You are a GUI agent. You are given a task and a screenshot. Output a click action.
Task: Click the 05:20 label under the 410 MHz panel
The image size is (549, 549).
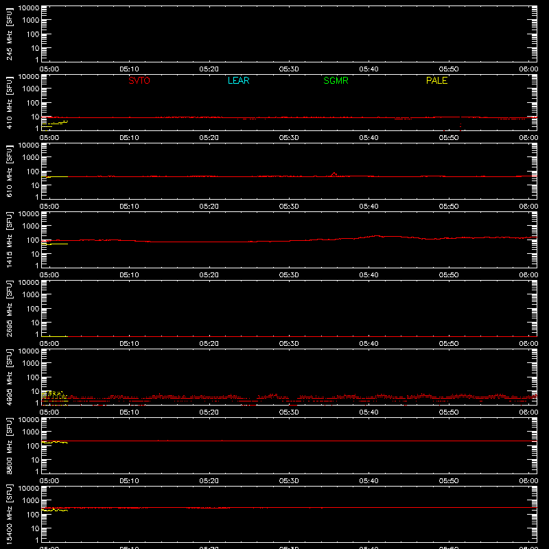[x=209, y=138]
